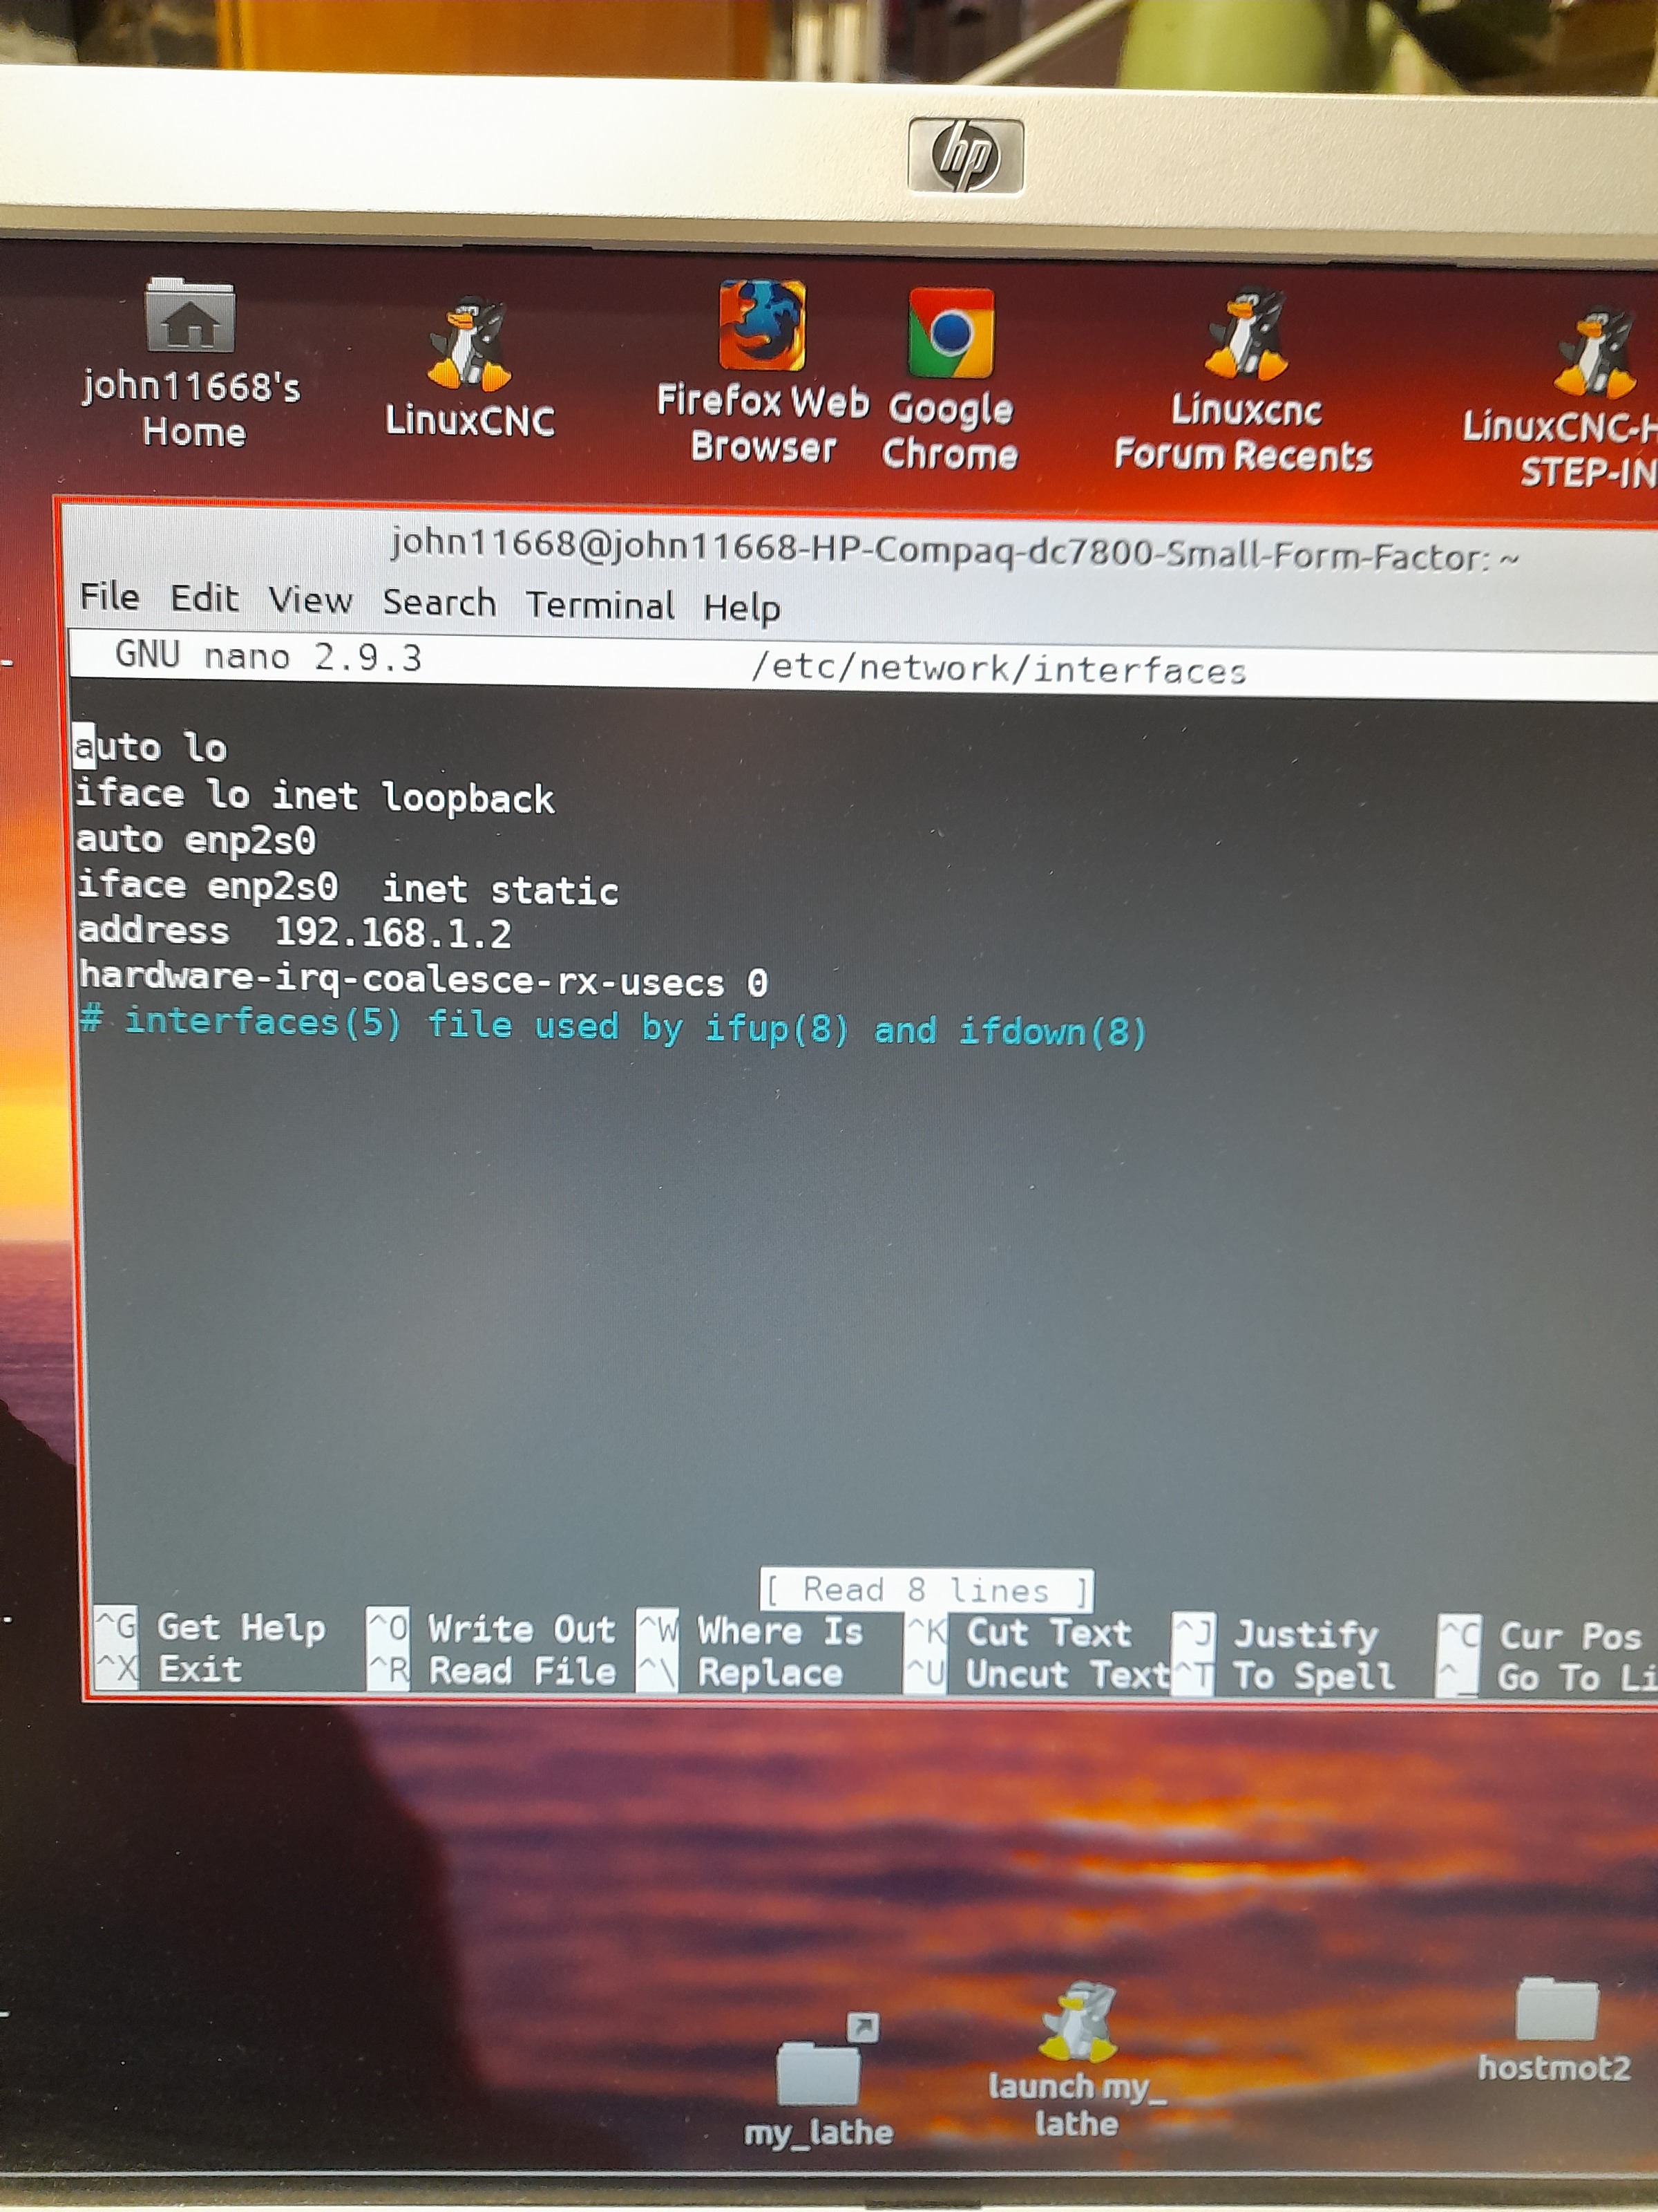The width and height of the screenshot is (1658, 2212).
Task: Open the Terminal menu
Action: 600,605
